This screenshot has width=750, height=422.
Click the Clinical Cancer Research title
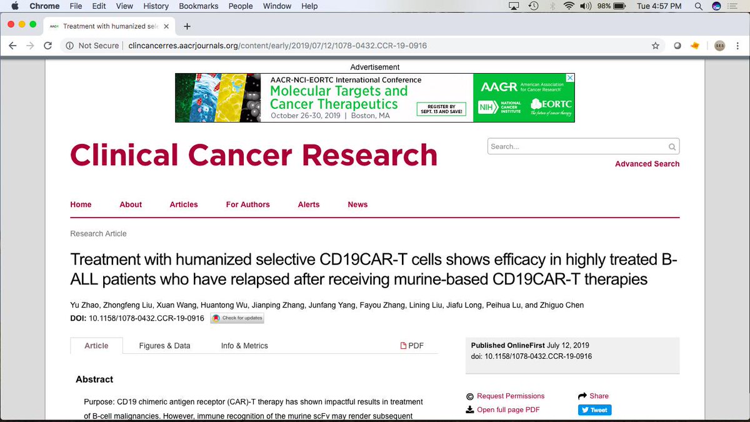click(x=254, y=155)
